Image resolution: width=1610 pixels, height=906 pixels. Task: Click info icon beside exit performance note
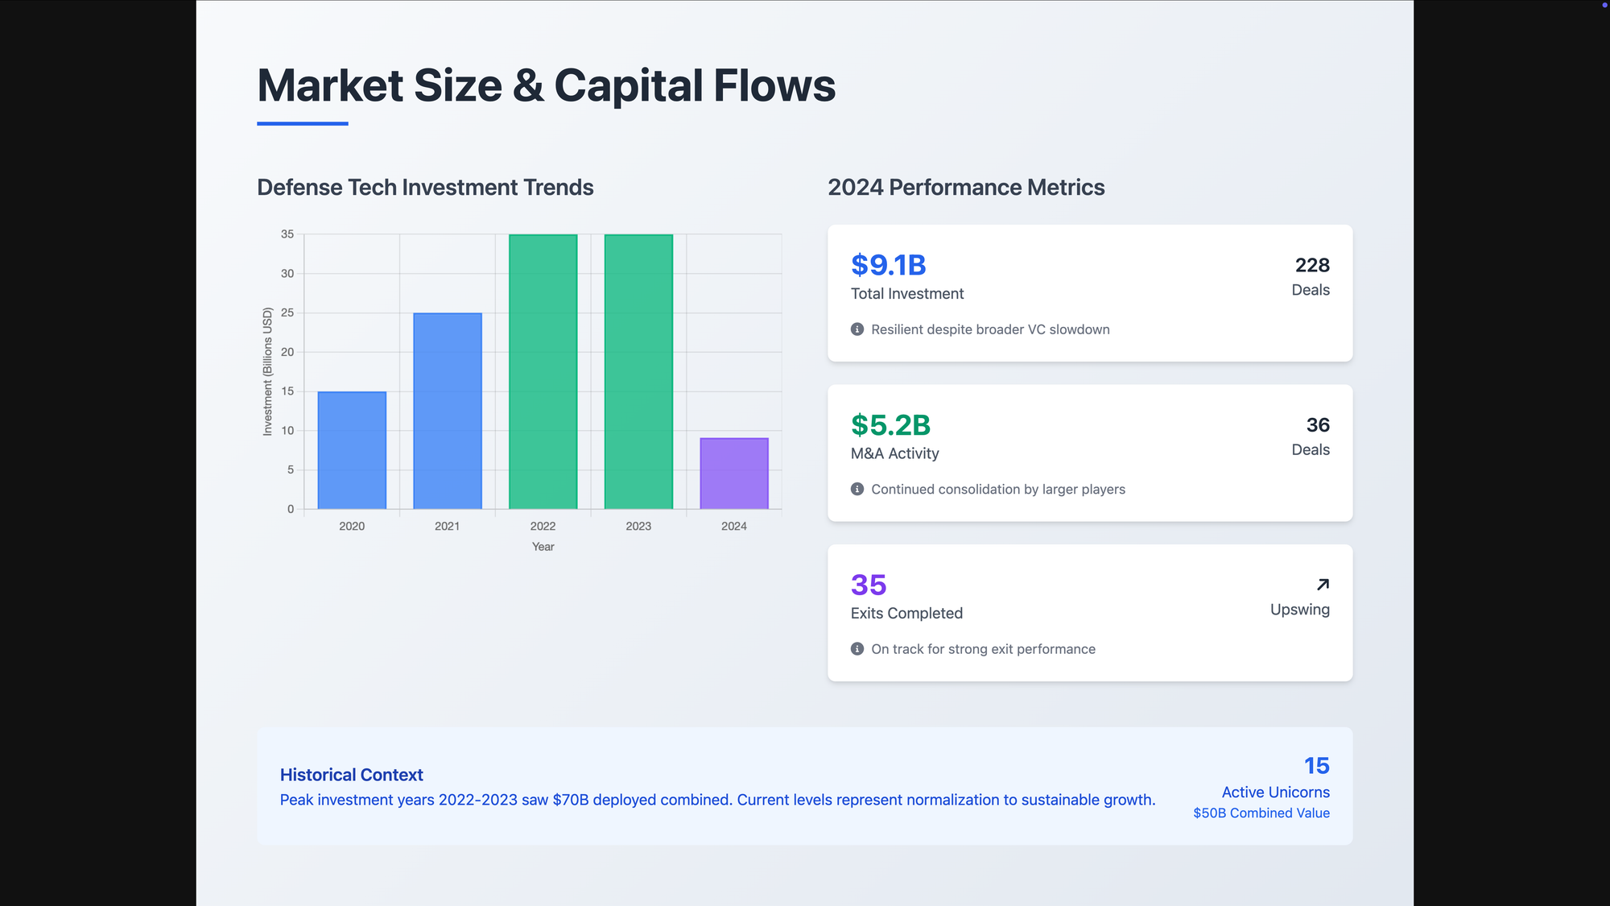[x=857, y=649]
